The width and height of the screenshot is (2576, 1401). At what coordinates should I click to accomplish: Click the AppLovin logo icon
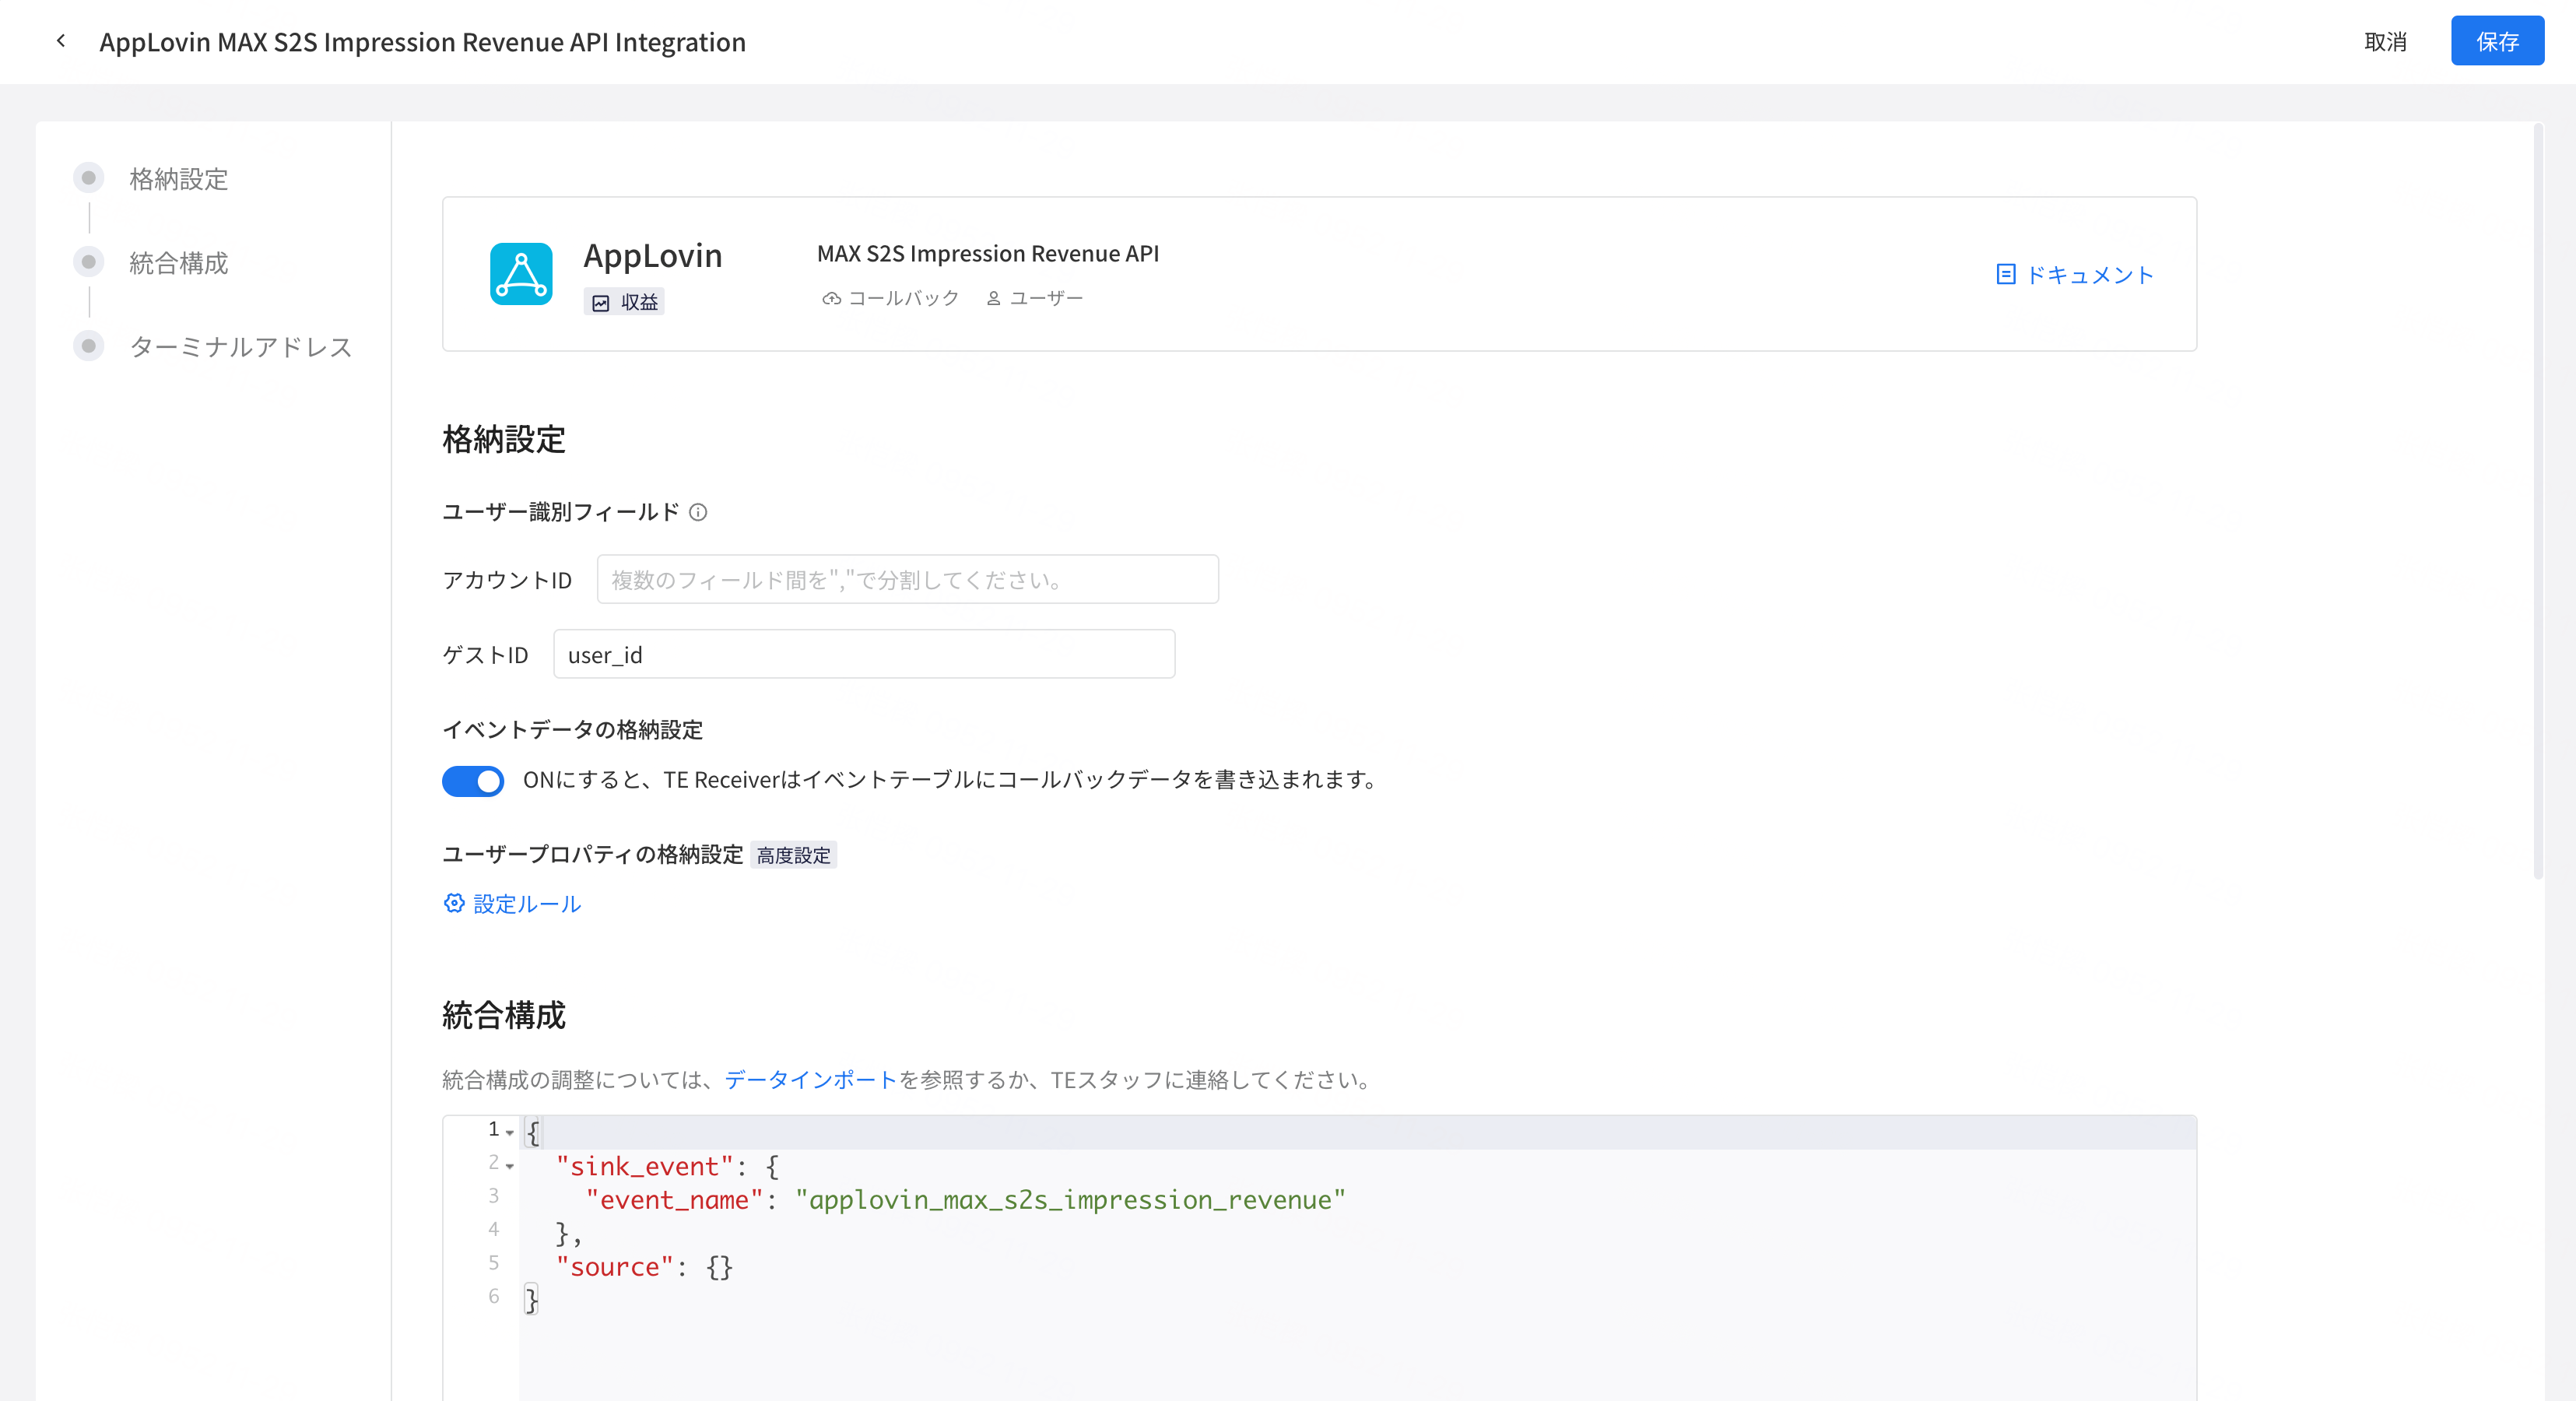click(x=521, y=273)
